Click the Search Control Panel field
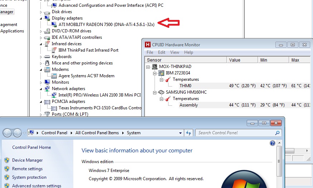Viewport: 313px width, 188px height. click(x=239, y=133)
